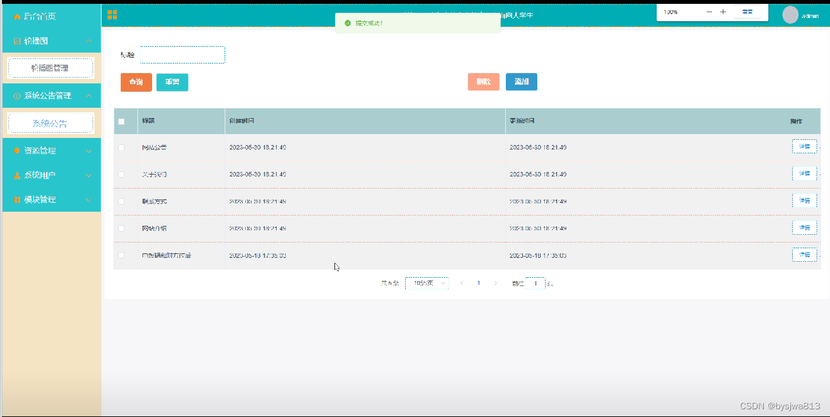Check the 网站公告 row checkbox
The image size is (830, 417).
[x=121, y=148]
